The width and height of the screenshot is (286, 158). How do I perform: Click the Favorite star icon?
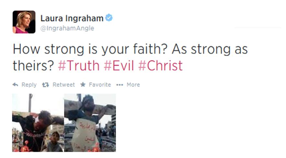coord(83,85)
